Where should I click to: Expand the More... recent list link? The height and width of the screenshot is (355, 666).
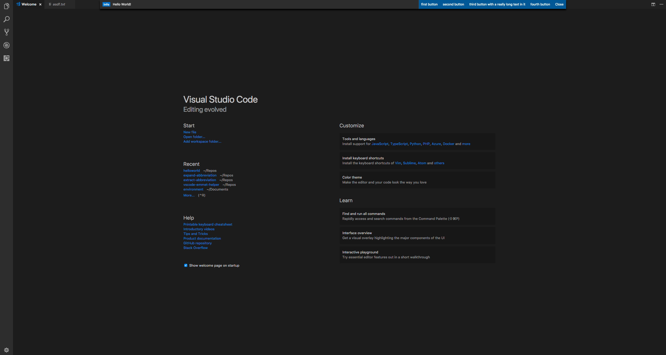point(189,195)
